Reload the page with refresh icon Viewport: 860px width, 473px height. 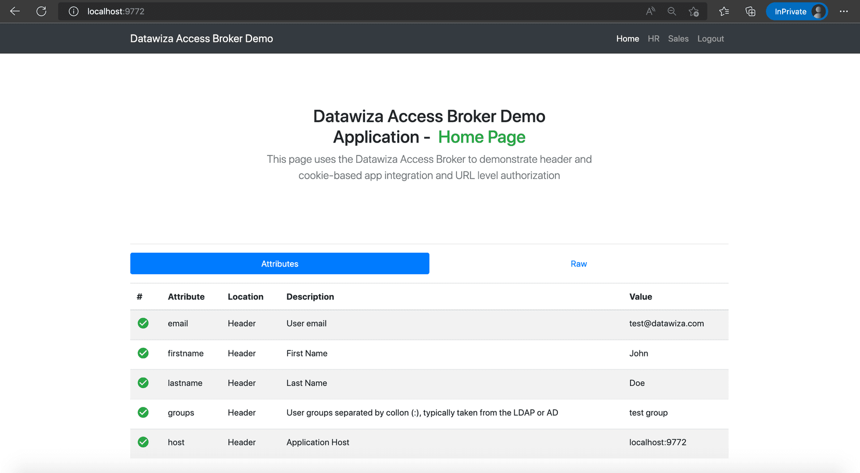(41, 11)
